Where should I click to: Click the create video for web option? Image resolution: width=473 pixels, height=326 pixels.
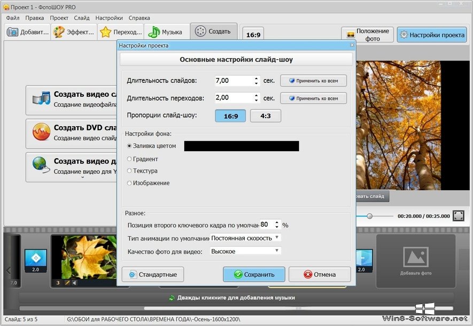(x=72, y=167)
